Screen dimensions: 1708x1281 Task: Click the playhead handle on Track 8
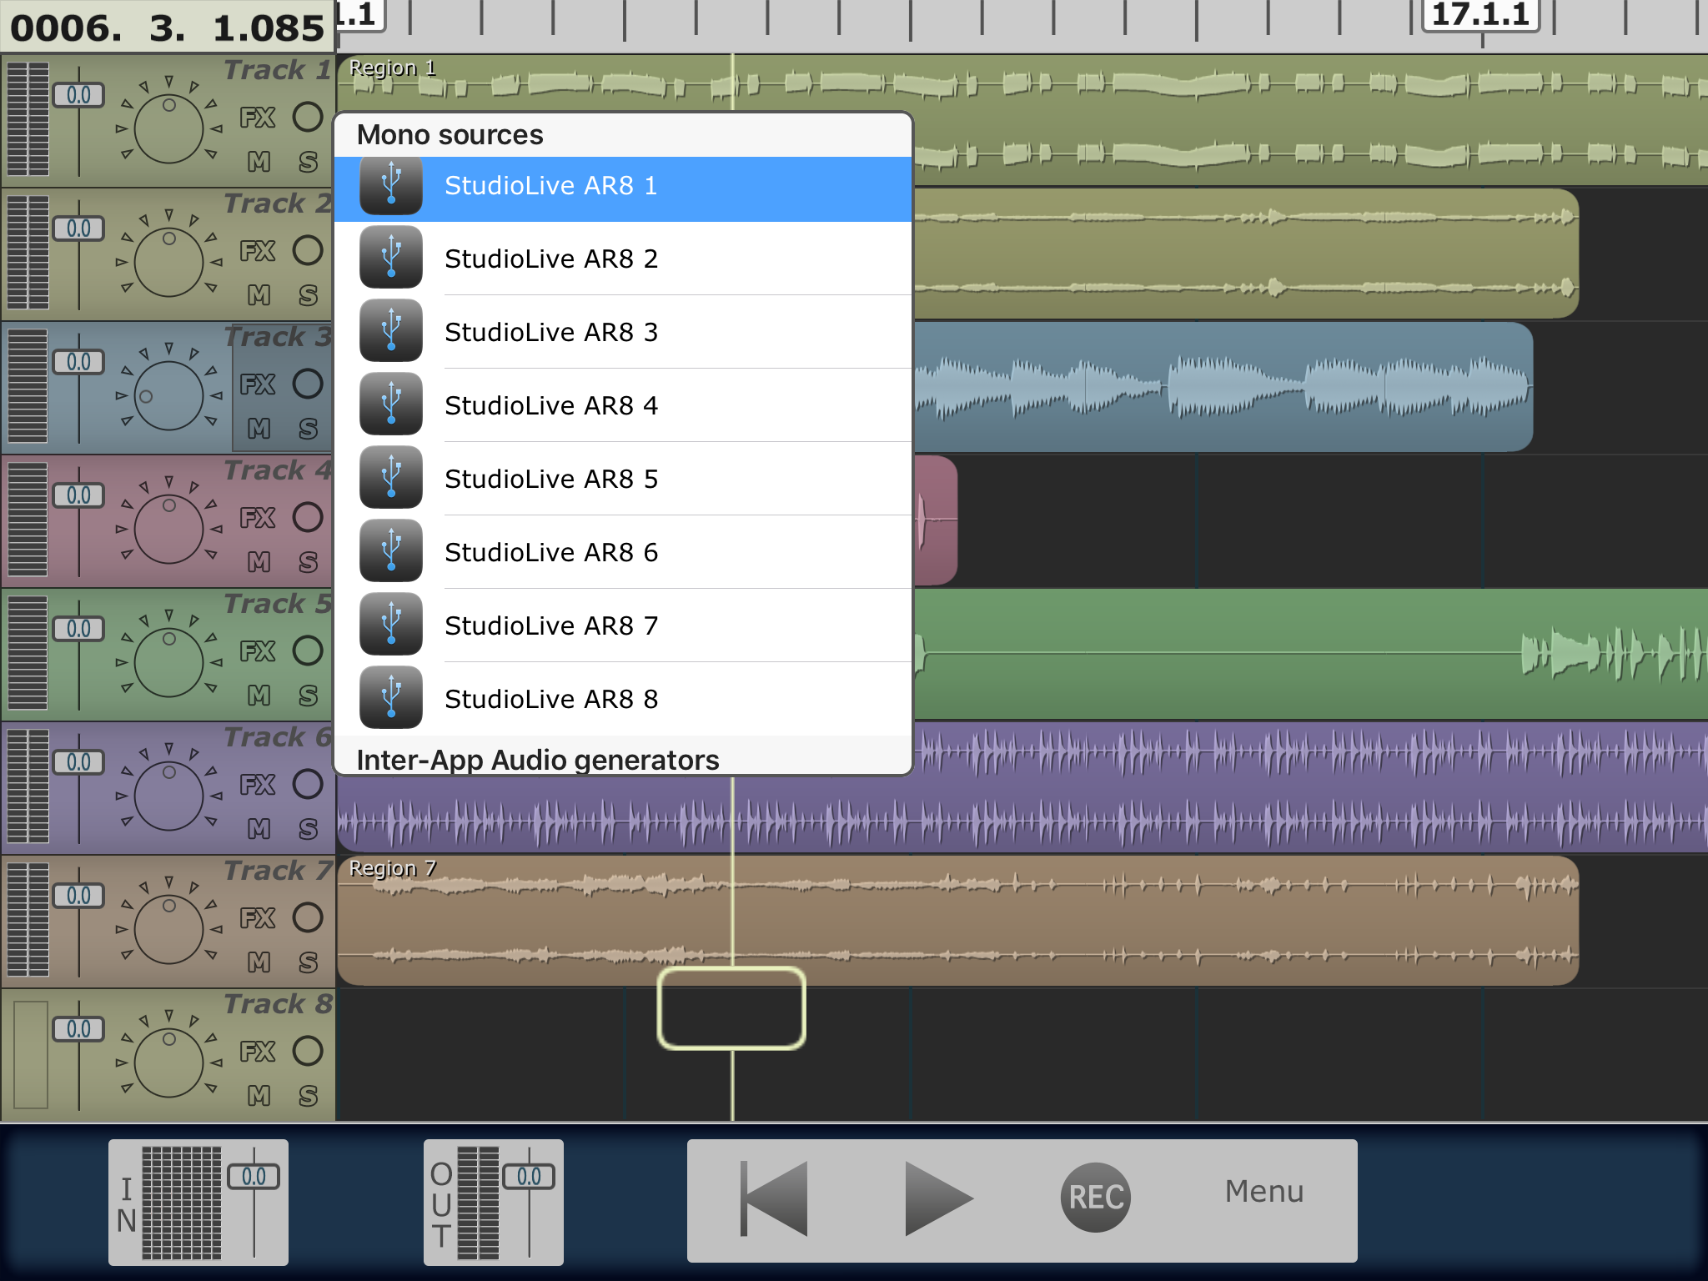click(x=731, y=1008)
